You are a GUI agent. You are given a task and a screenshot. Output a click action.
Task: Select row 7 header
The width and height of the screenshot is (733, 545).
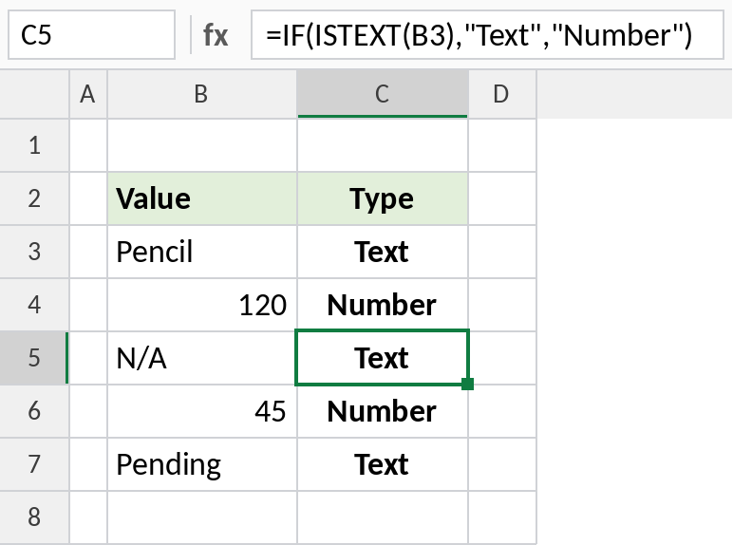click(x=34, y=464)
